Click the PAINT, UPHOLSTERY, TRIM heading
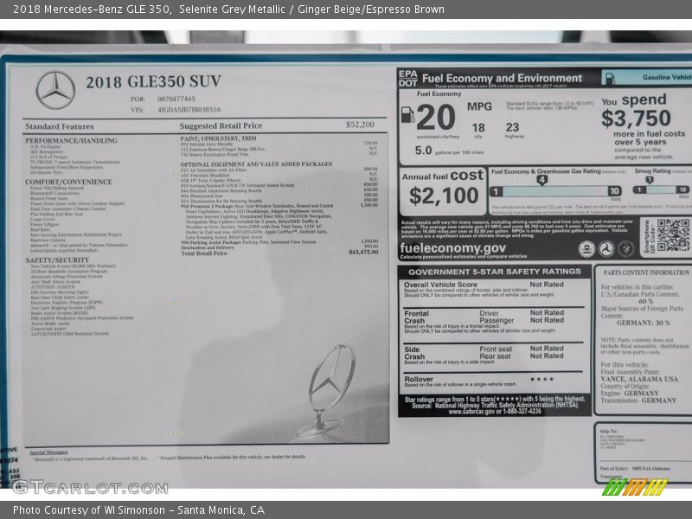The height and width of the screenshot is (519, 692). [218, 138]
